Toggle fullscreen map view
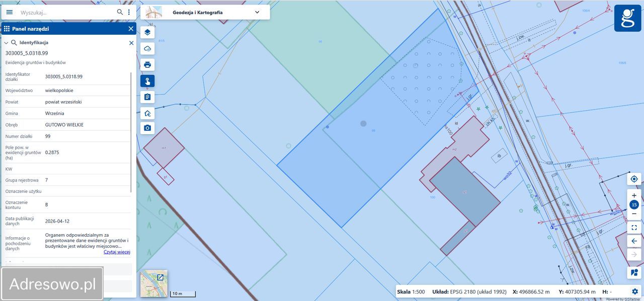Viewport: 644px width, 301px height. tap(634, 227)
